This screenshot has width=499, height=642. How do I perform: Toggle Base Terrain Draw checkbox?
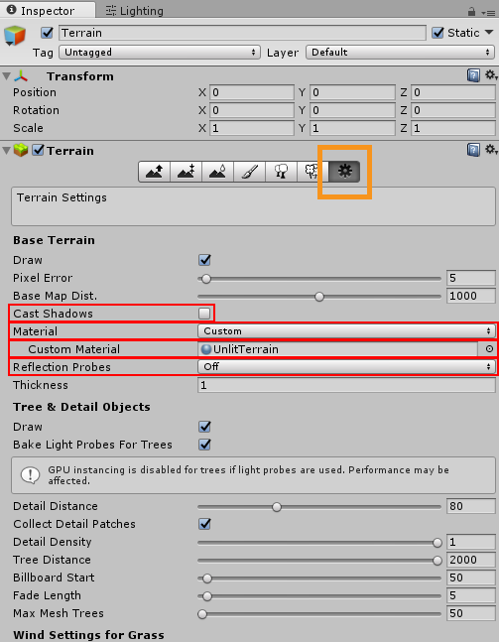click(204, 260)
